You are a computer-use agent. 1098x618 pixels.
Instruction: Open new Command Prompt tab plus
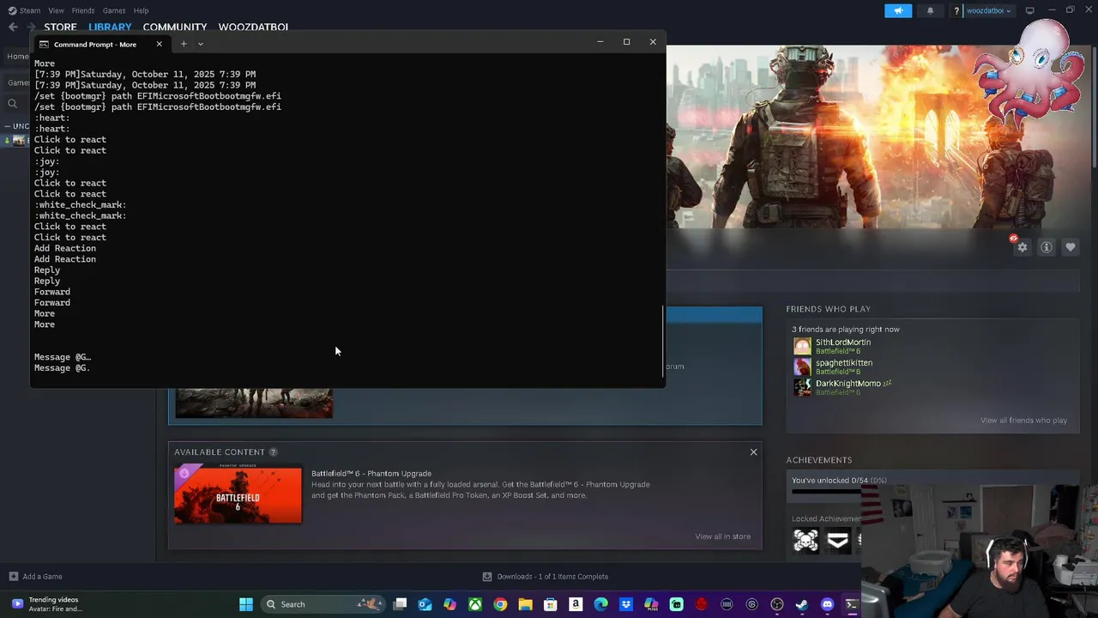pos(184,44)
